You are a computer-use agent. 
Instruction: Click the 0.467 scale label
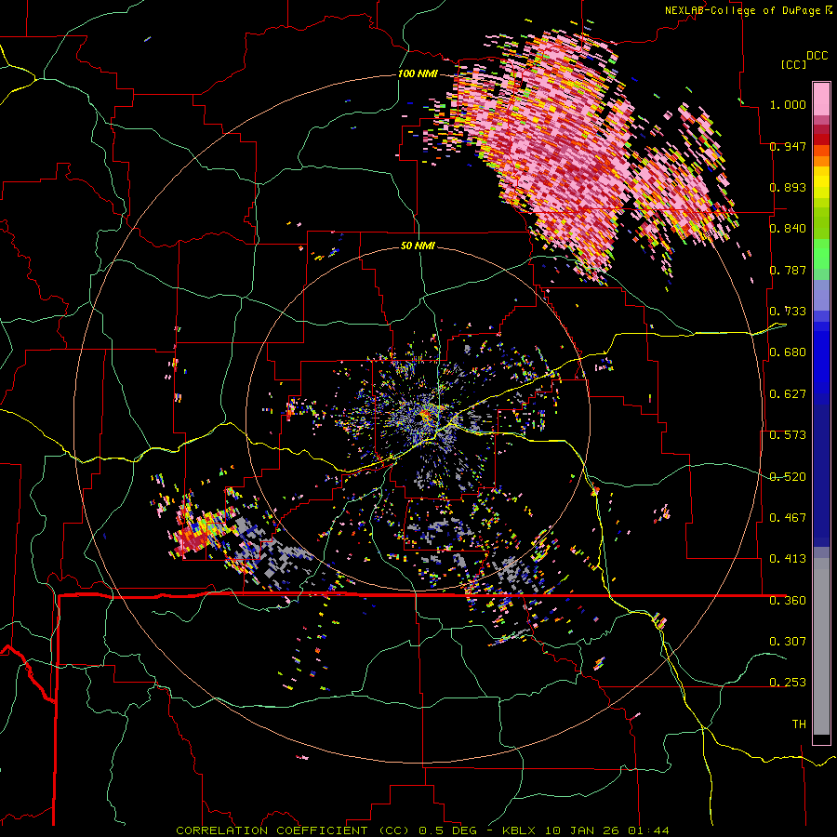coord(788,518)
